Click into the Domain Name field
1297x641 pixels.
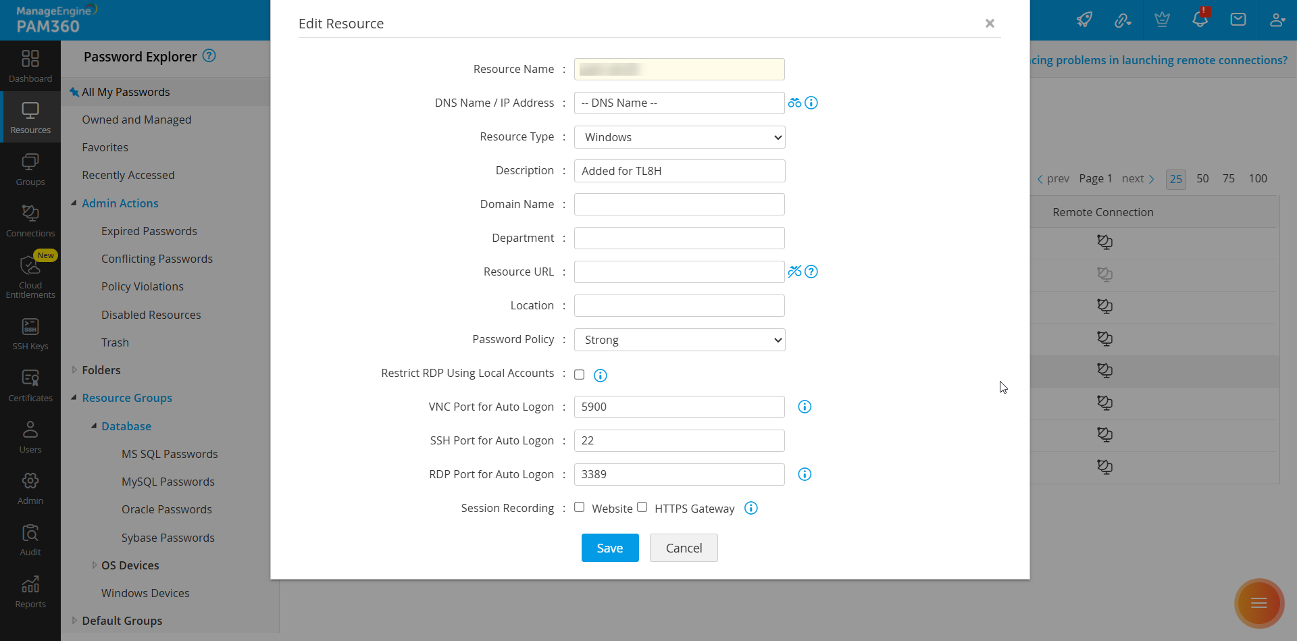(x=680, y=204)
